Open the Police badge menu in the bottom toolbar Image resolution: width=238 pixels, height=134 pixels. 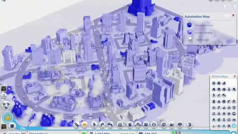coord(154,125)
